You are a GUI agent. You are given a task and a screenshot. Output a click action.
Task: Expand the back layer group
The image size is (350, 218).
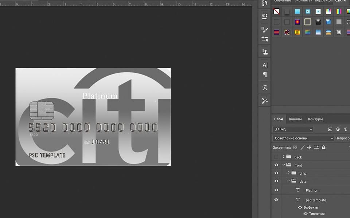coord(284,157)
